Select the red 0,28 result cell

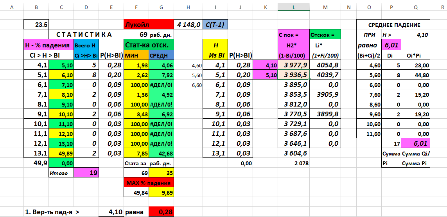(x=161, y=212)
